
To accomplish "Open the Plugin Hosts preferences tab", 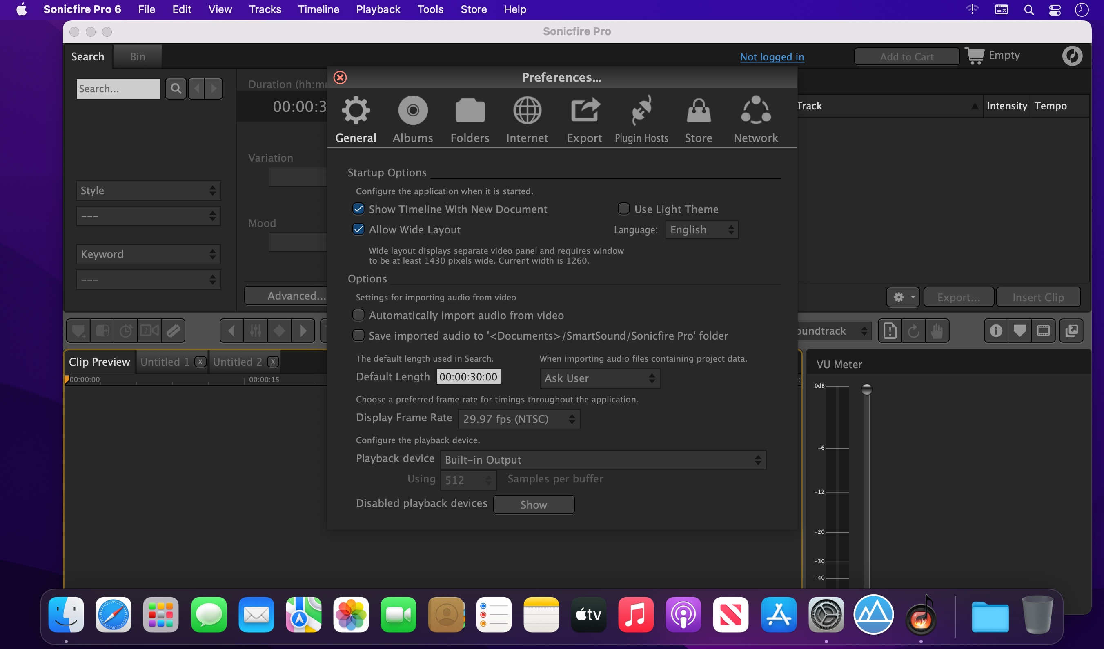I will click(642, 120).
